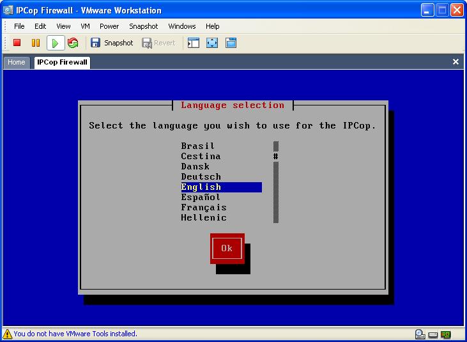Close the IPCop Firewall tab
The image size is (467, 342).
[x=456, y=62]
